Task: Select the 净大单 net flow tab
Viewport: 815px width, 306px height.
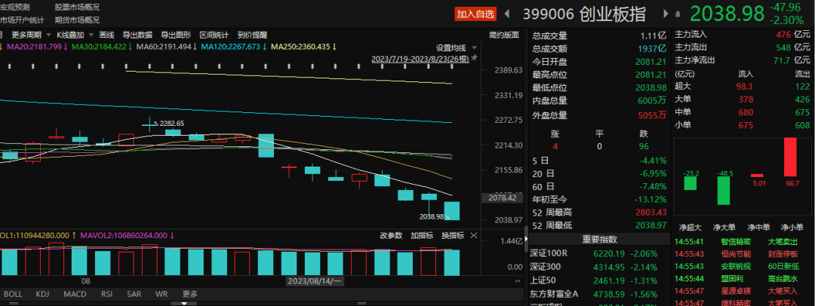Action: click(x=724, y=227)
